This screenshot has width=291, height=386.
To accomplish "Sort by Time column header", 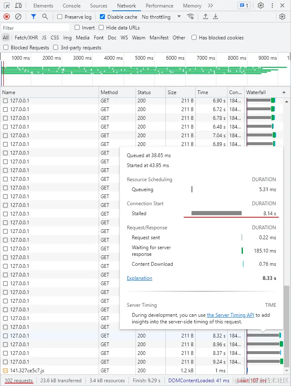I will (211, 92).
